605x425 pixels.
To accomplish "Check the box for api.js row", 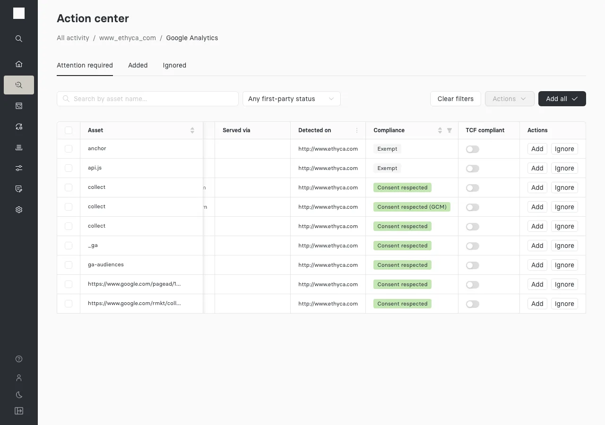I will point(69,168).
